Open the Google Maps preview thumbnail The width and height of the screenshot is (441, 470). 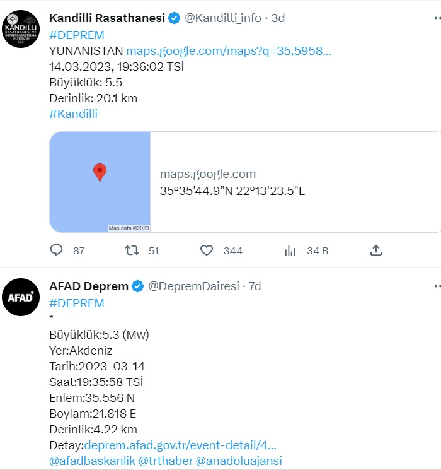(100, 182)
